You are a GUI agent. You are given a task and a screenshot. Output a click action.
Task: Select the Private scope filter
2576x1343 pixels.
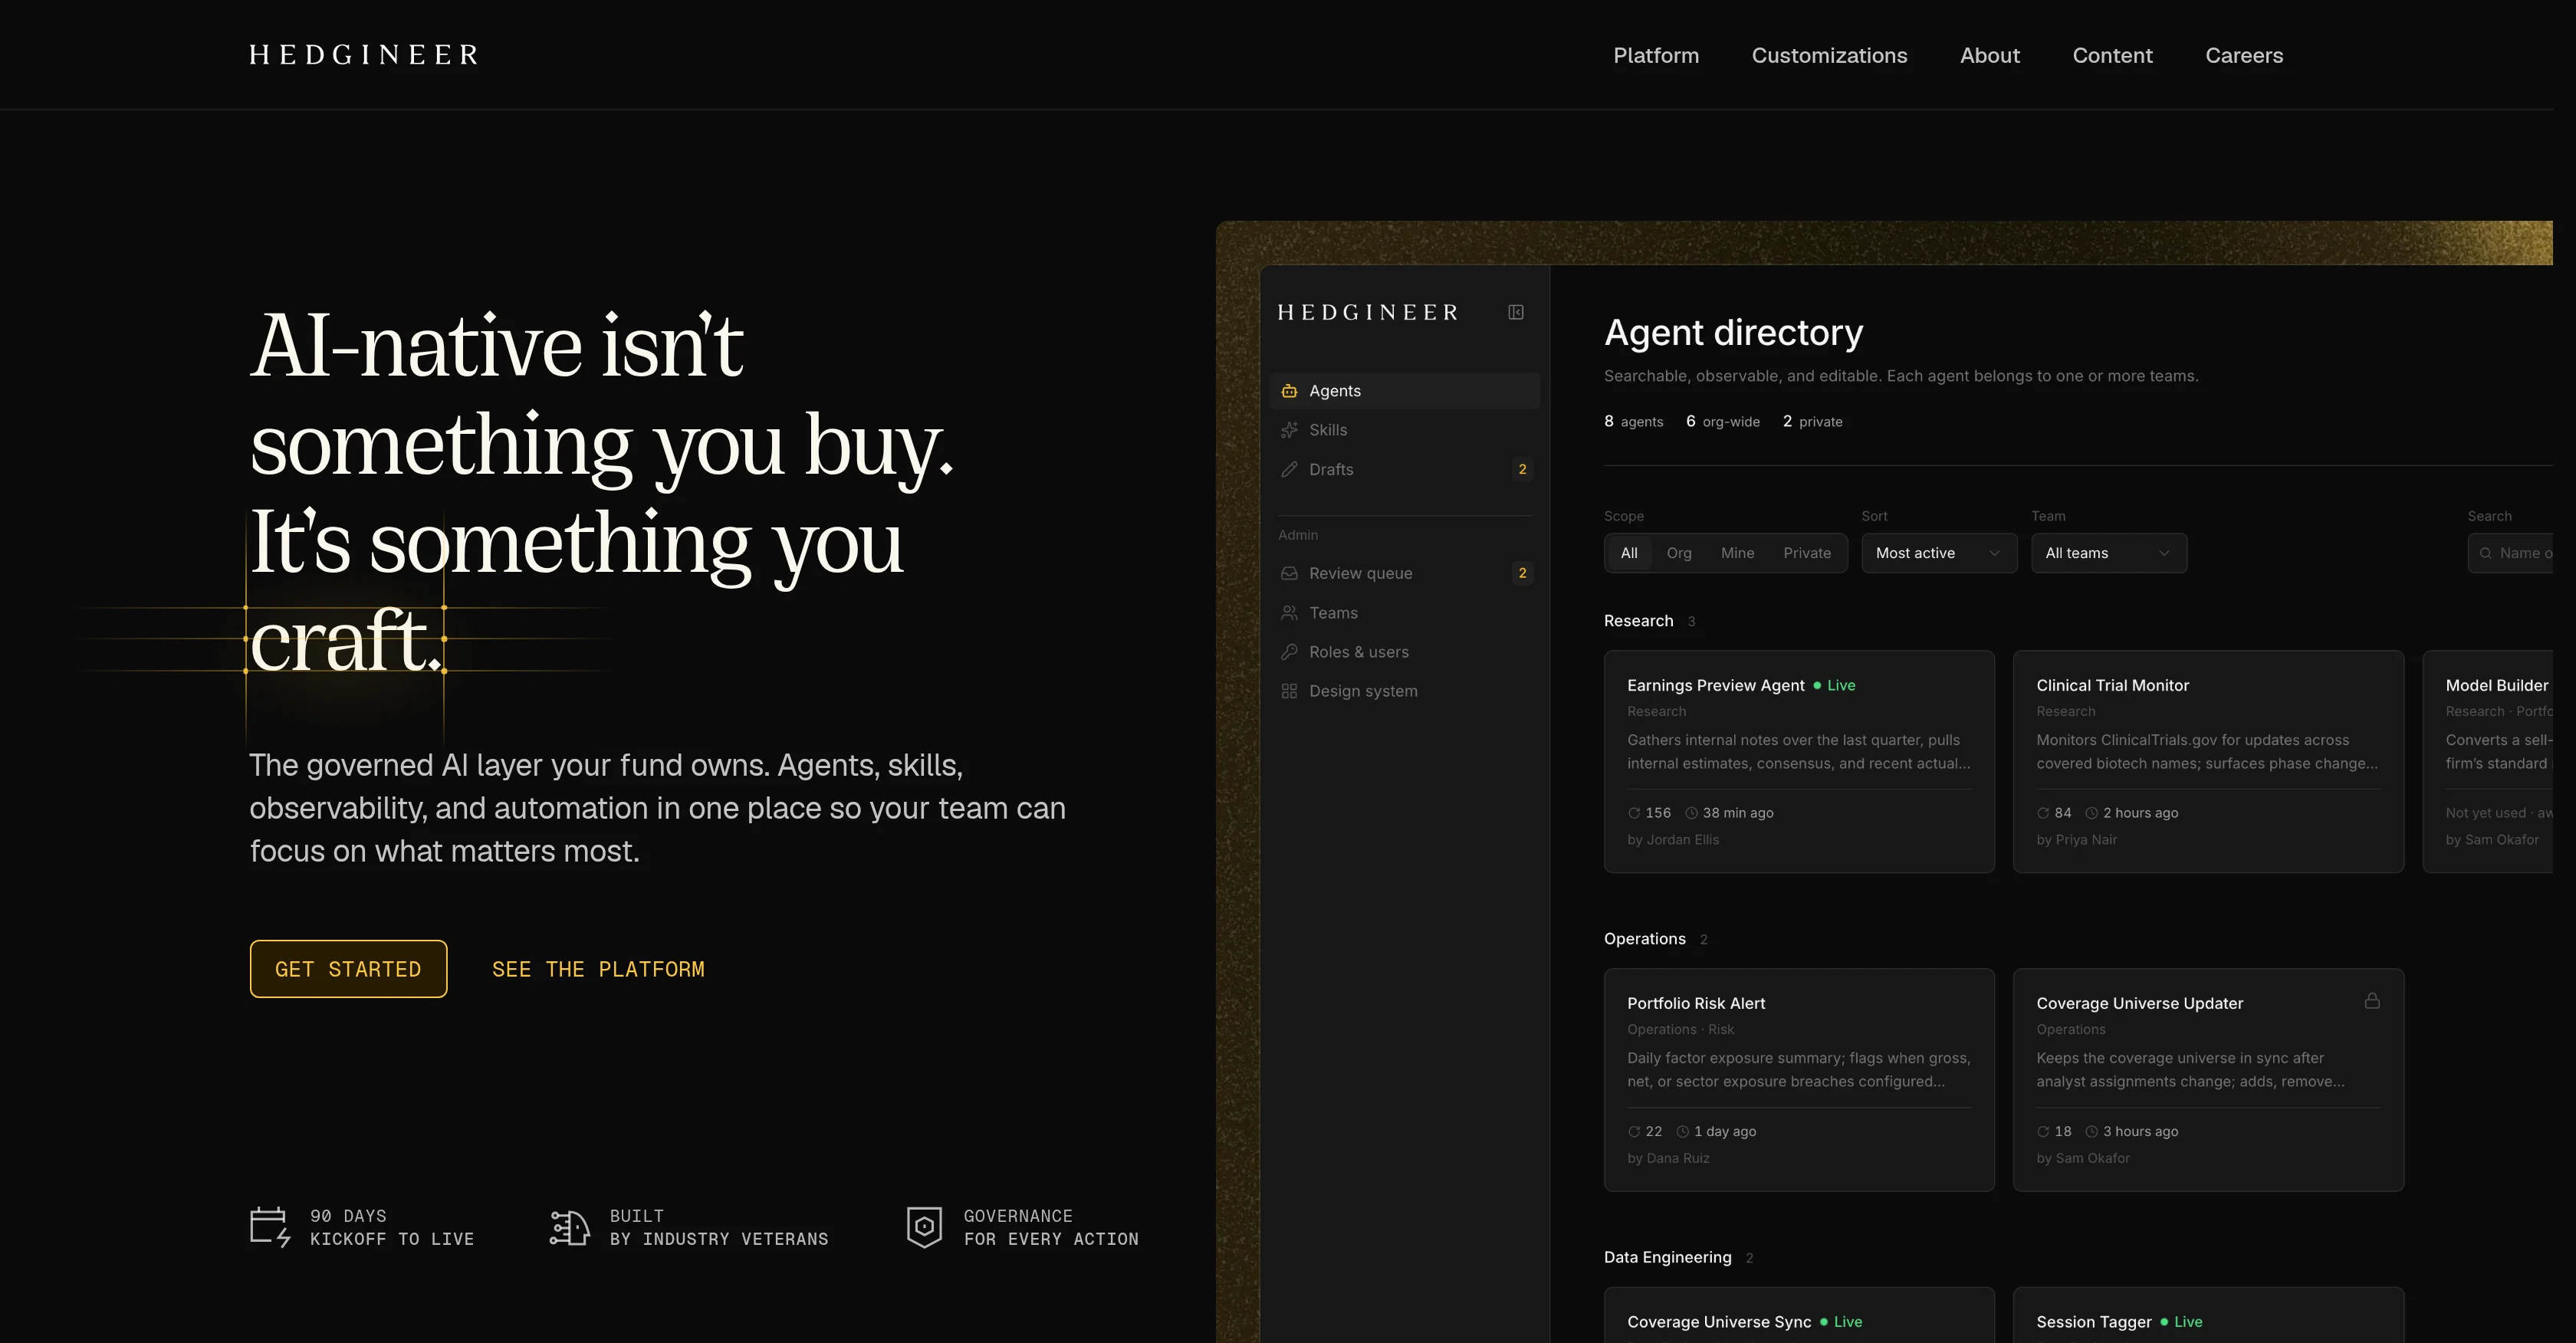pyautogui.click(x=1807, y=553)
